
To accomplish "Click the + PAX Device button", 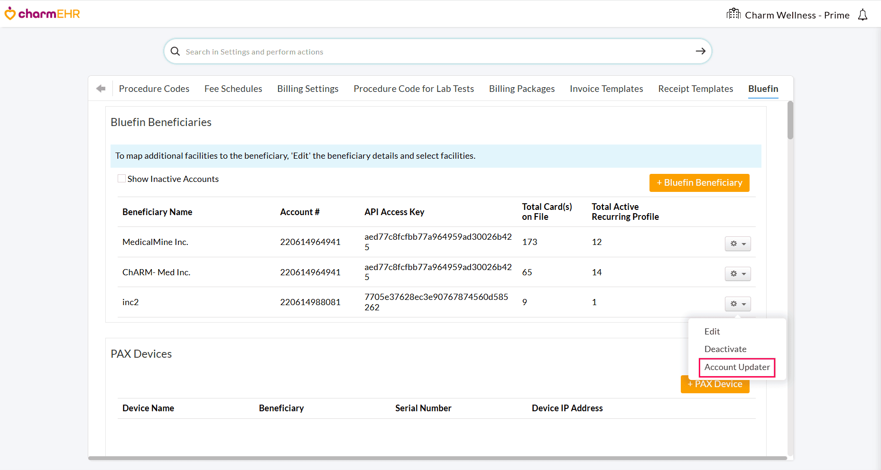I will coord(715,384).
